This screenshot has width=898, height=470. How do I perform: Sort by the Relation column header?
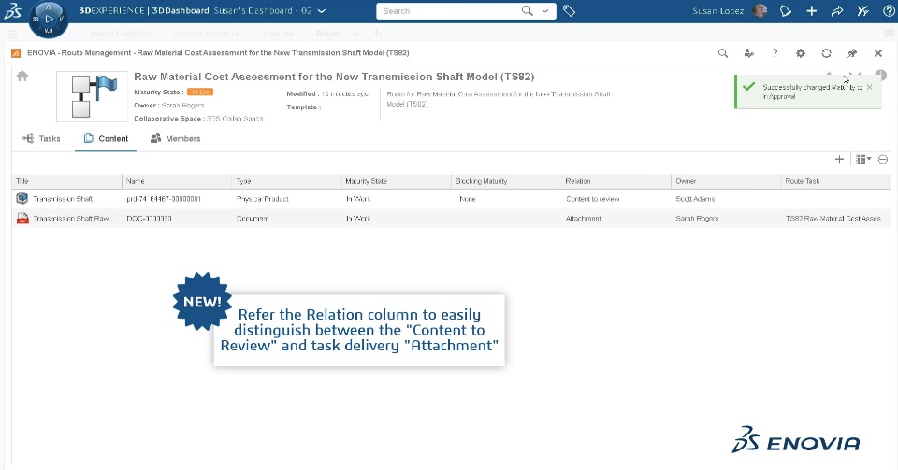(x=616, y=181)
